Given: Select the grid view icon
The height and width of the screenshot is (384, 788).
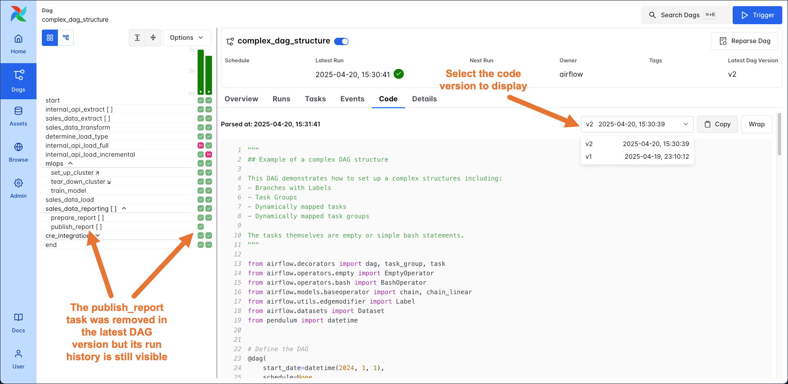Looking at the screenshot, I should tap(50, 37).
